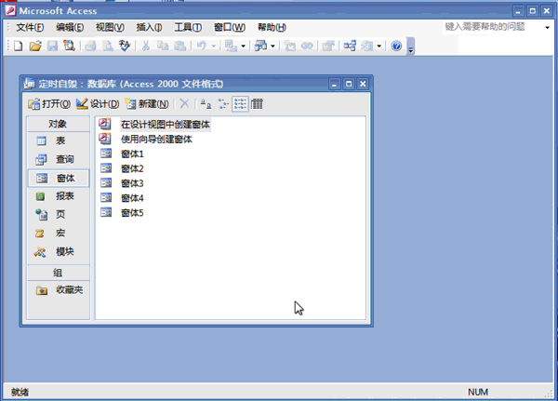Open the 文件(F) menu
This screenshot has width=558, height=401.
[30, 27]
